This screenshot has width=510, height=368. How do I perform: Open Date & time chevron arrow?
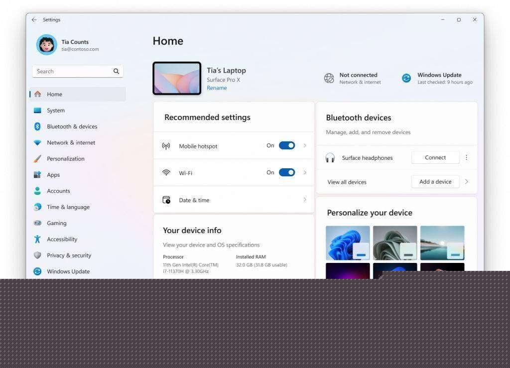(305, 200)
